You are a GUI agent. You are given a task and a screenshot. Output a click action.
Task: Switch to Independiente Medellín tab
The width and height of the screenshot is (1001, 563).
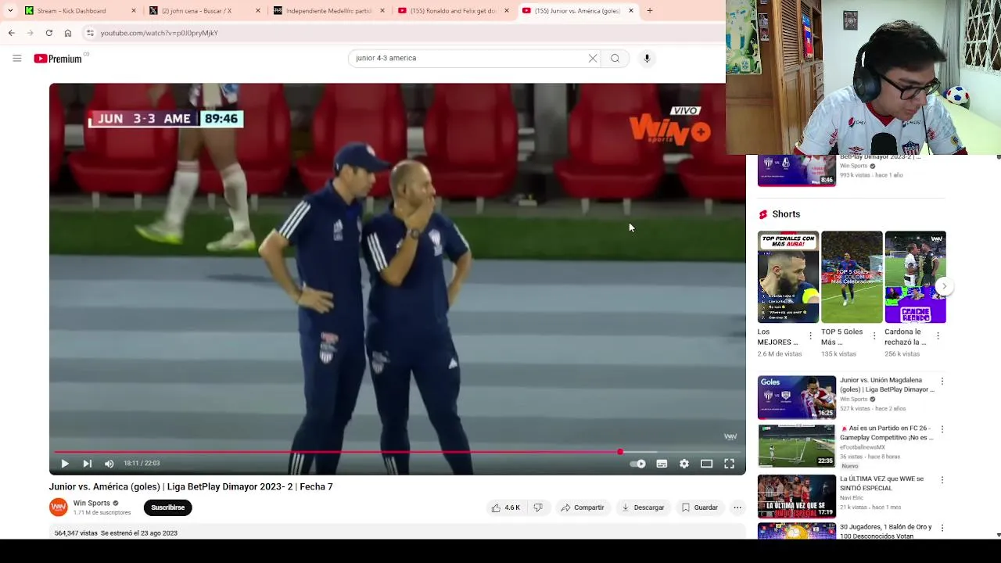coord(328,11)
